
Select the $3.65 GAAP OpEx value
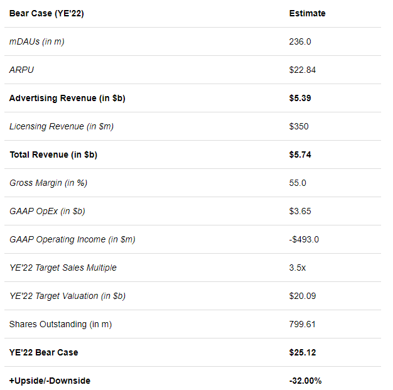[x=299, y=211]
